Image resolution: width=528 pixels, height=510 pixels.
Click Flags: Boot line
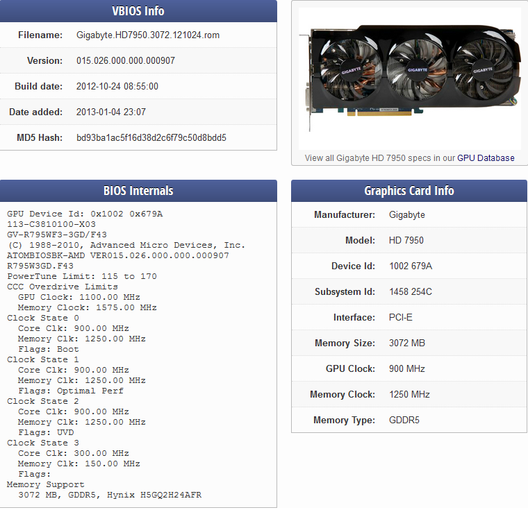pyautogui.click(x=49, y=349)
